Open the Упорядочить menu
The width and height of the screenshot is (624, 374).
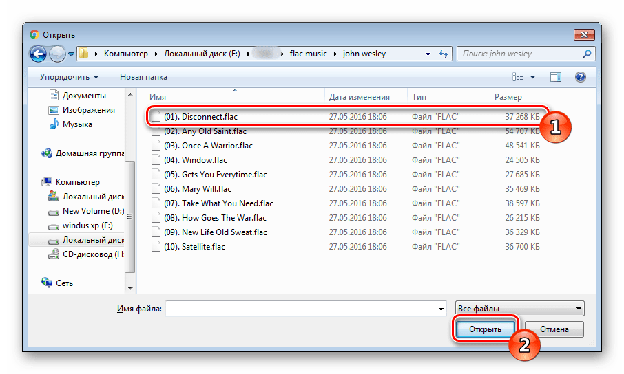pos(69,77)
